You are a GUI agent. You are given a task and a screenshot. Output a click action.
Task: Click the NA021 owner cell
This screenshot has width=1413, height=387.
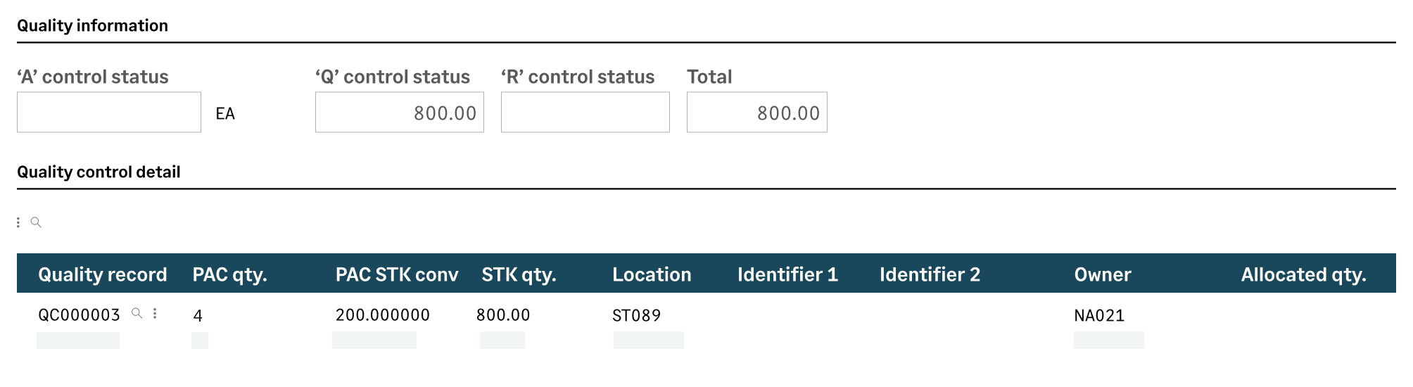tap(1099, 315)
